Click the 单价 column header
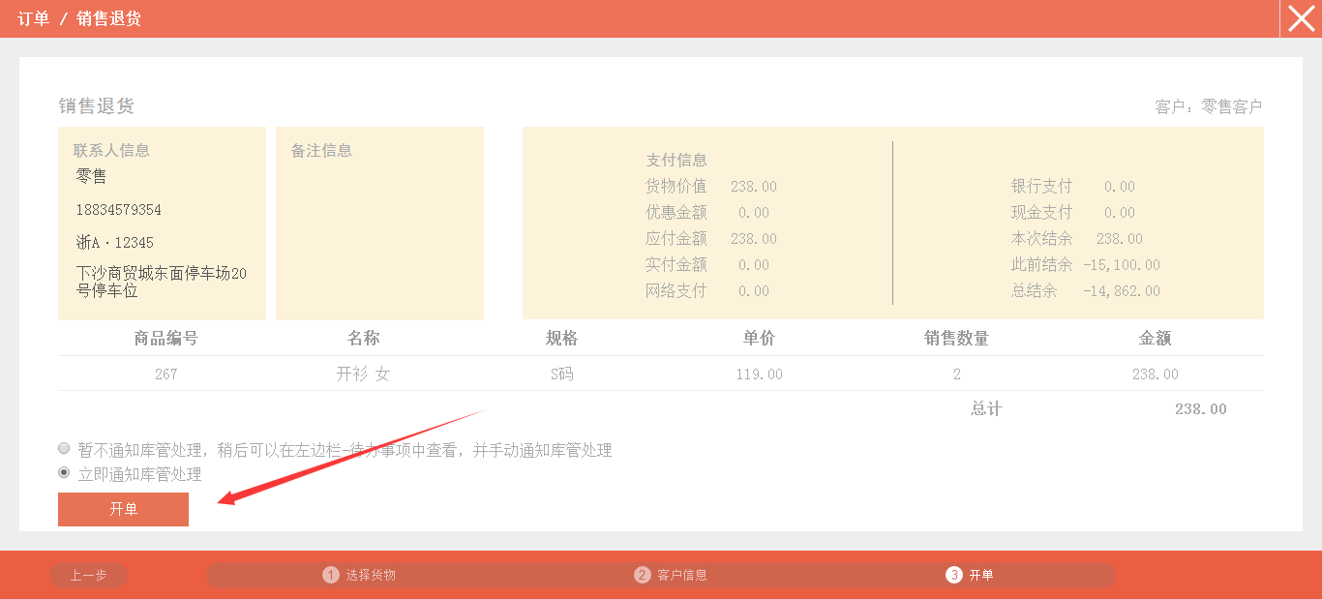The width and height of the screenshot is (1322, 599). [x=759, y=338]
